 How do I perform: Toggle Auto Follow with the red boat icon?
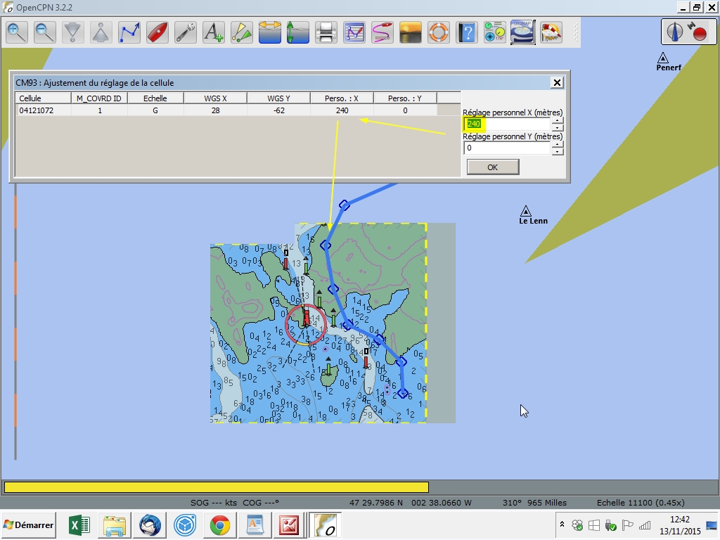coord(157,32)
